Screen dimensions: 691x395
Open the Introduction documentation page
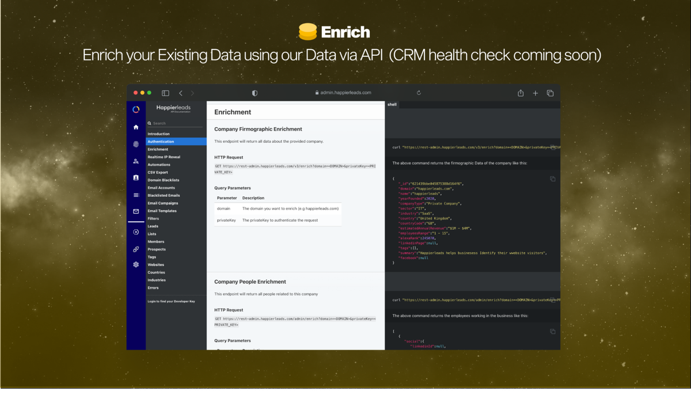pos(160,133)
